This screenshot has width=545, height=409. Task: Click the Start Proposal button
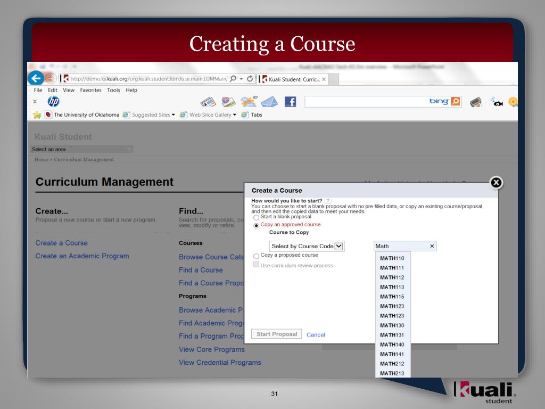pyautogui.click(x=277, y=334)
